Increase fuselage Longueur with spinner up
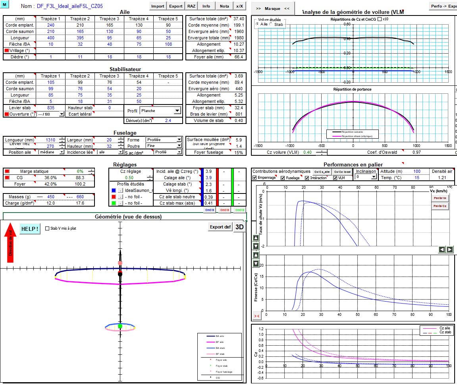Screen dimensions: 457x385 (x=62, y=138)
